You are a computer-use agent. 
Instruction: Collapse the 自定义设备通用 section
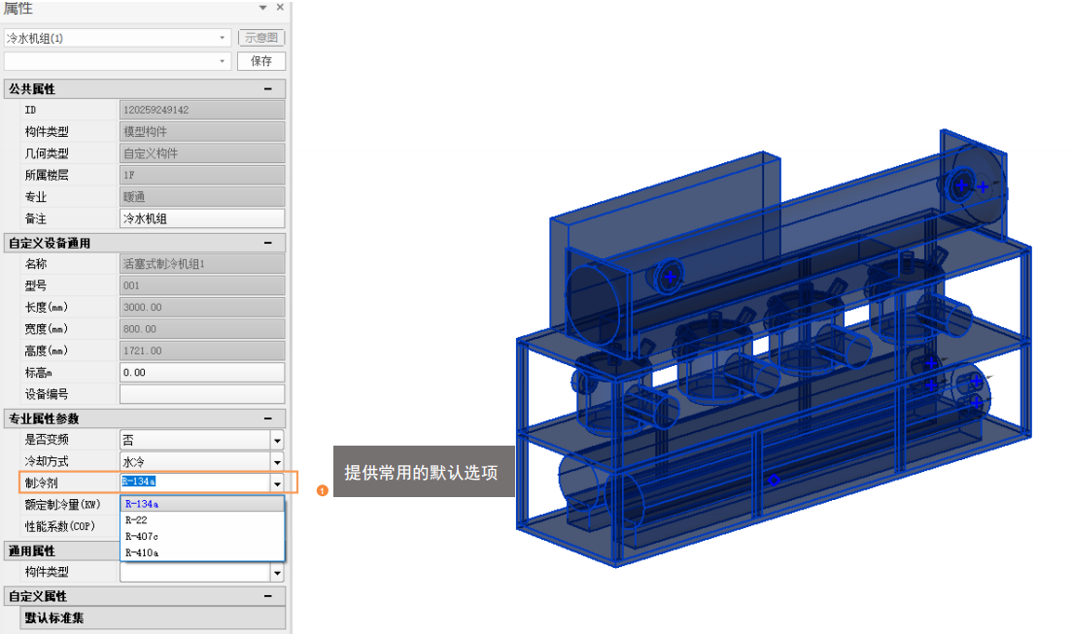click(267, 244)
